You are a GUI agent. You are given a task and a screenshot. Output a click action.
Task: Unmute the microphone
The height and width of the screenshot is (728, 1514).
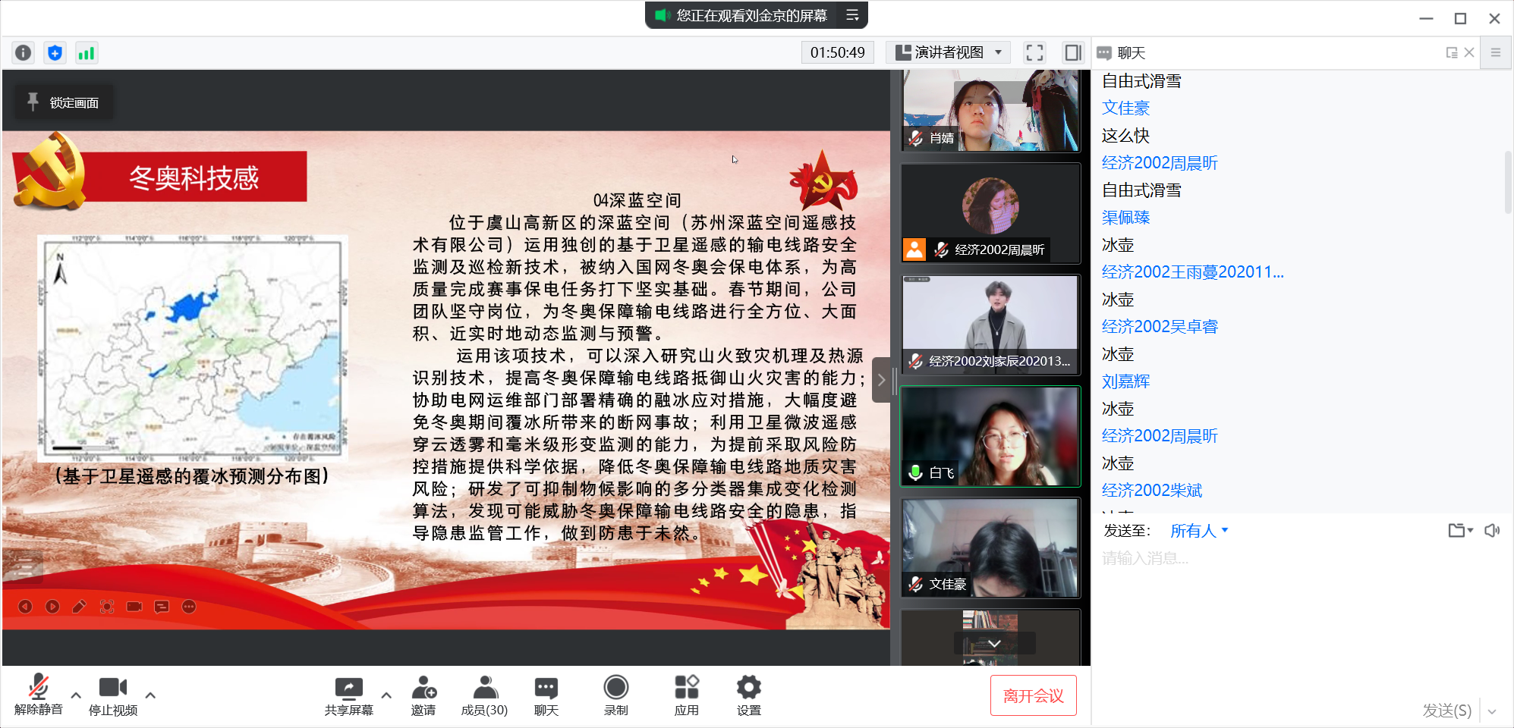coord(38,695)
